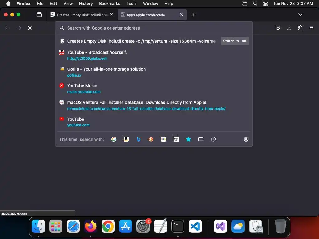Close the Creates Empty Disk tab
Viewport: 319px width, 239px height.
click(112, 15)
